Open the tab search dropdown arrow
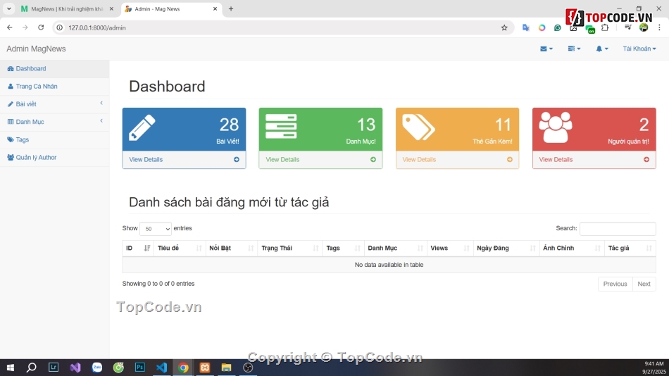The width and height of the screenshot is (669, 376). coord(8,9)
